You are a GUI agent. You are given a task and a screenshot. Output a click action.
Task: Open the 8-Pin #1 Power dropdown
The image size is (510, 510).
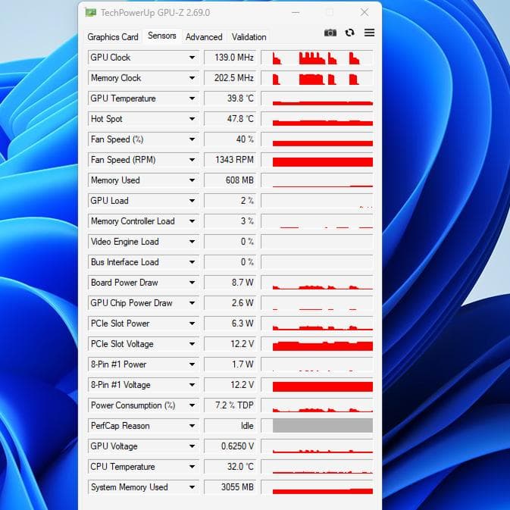pos(192,365)
